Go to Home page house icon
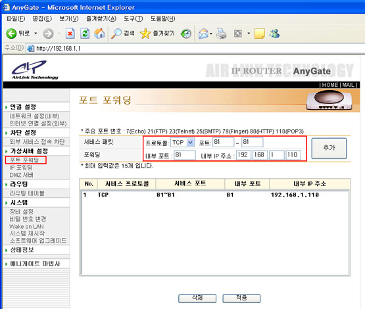Viewport: 365px width, 309px height. pyautogui.click(x=99, y=34)
